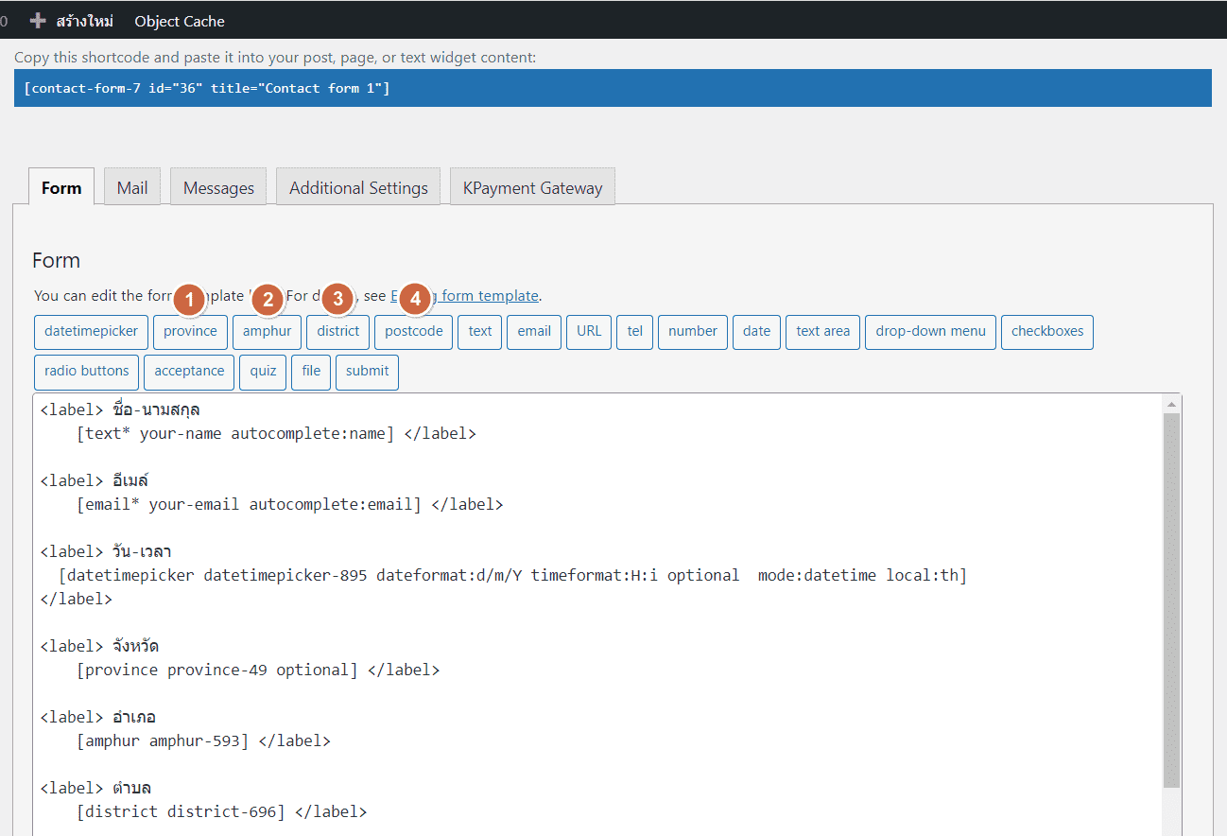The width and height of the screenshot is (1227, 836).
Task: Insert a submit button tag
Action: (x=367, y=372)
